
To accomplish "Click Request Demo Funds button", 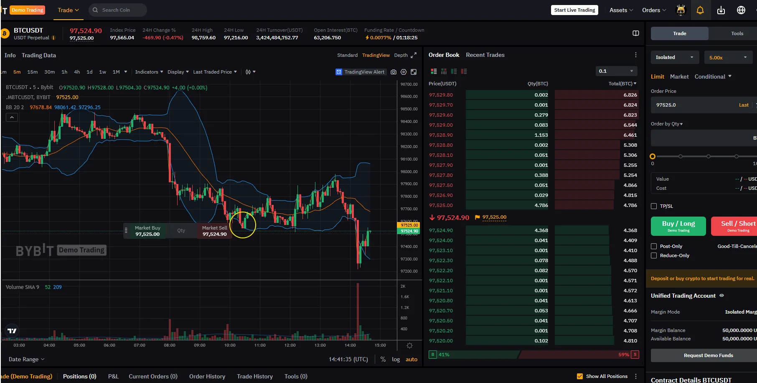I will 708,355.
